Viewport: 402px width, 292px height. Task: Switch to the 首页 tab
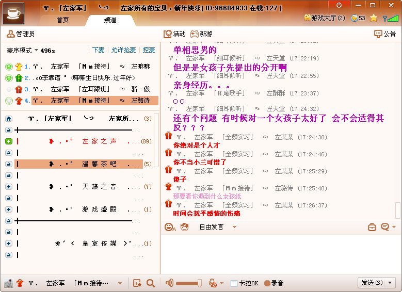click(x=62, y=20)
